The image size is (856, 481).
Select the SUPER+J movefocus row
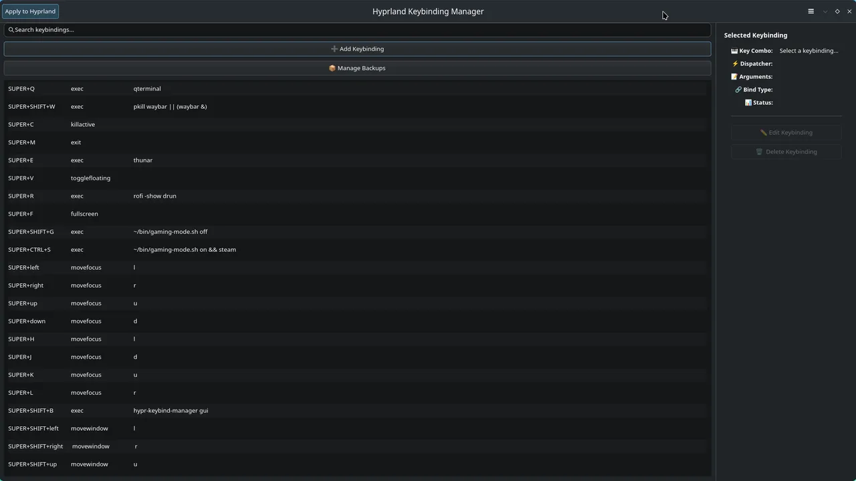(356, 357)
